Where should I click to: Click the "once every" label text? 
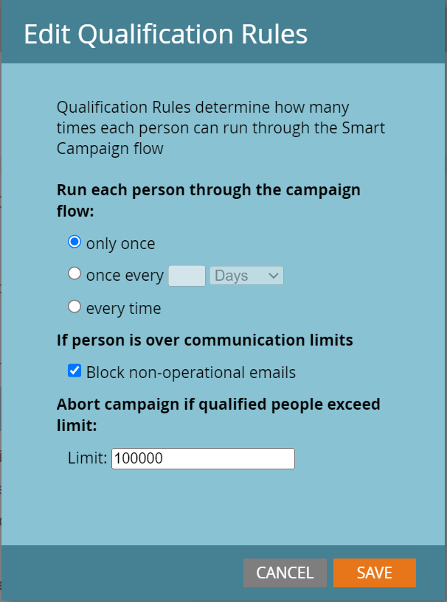125,276
